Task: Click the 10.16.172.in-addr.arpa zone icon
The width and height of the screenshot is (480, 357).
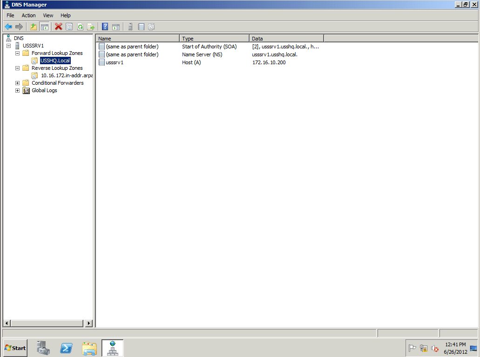Action: (x=34, y=75)
